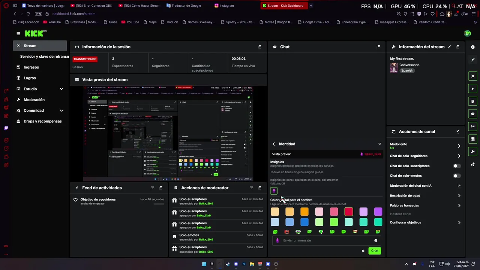Image resolution: width=480 pixels, height=270 pixels.
Task: Open Servidor y clave de retransmisión item
Action: point(44,57)
